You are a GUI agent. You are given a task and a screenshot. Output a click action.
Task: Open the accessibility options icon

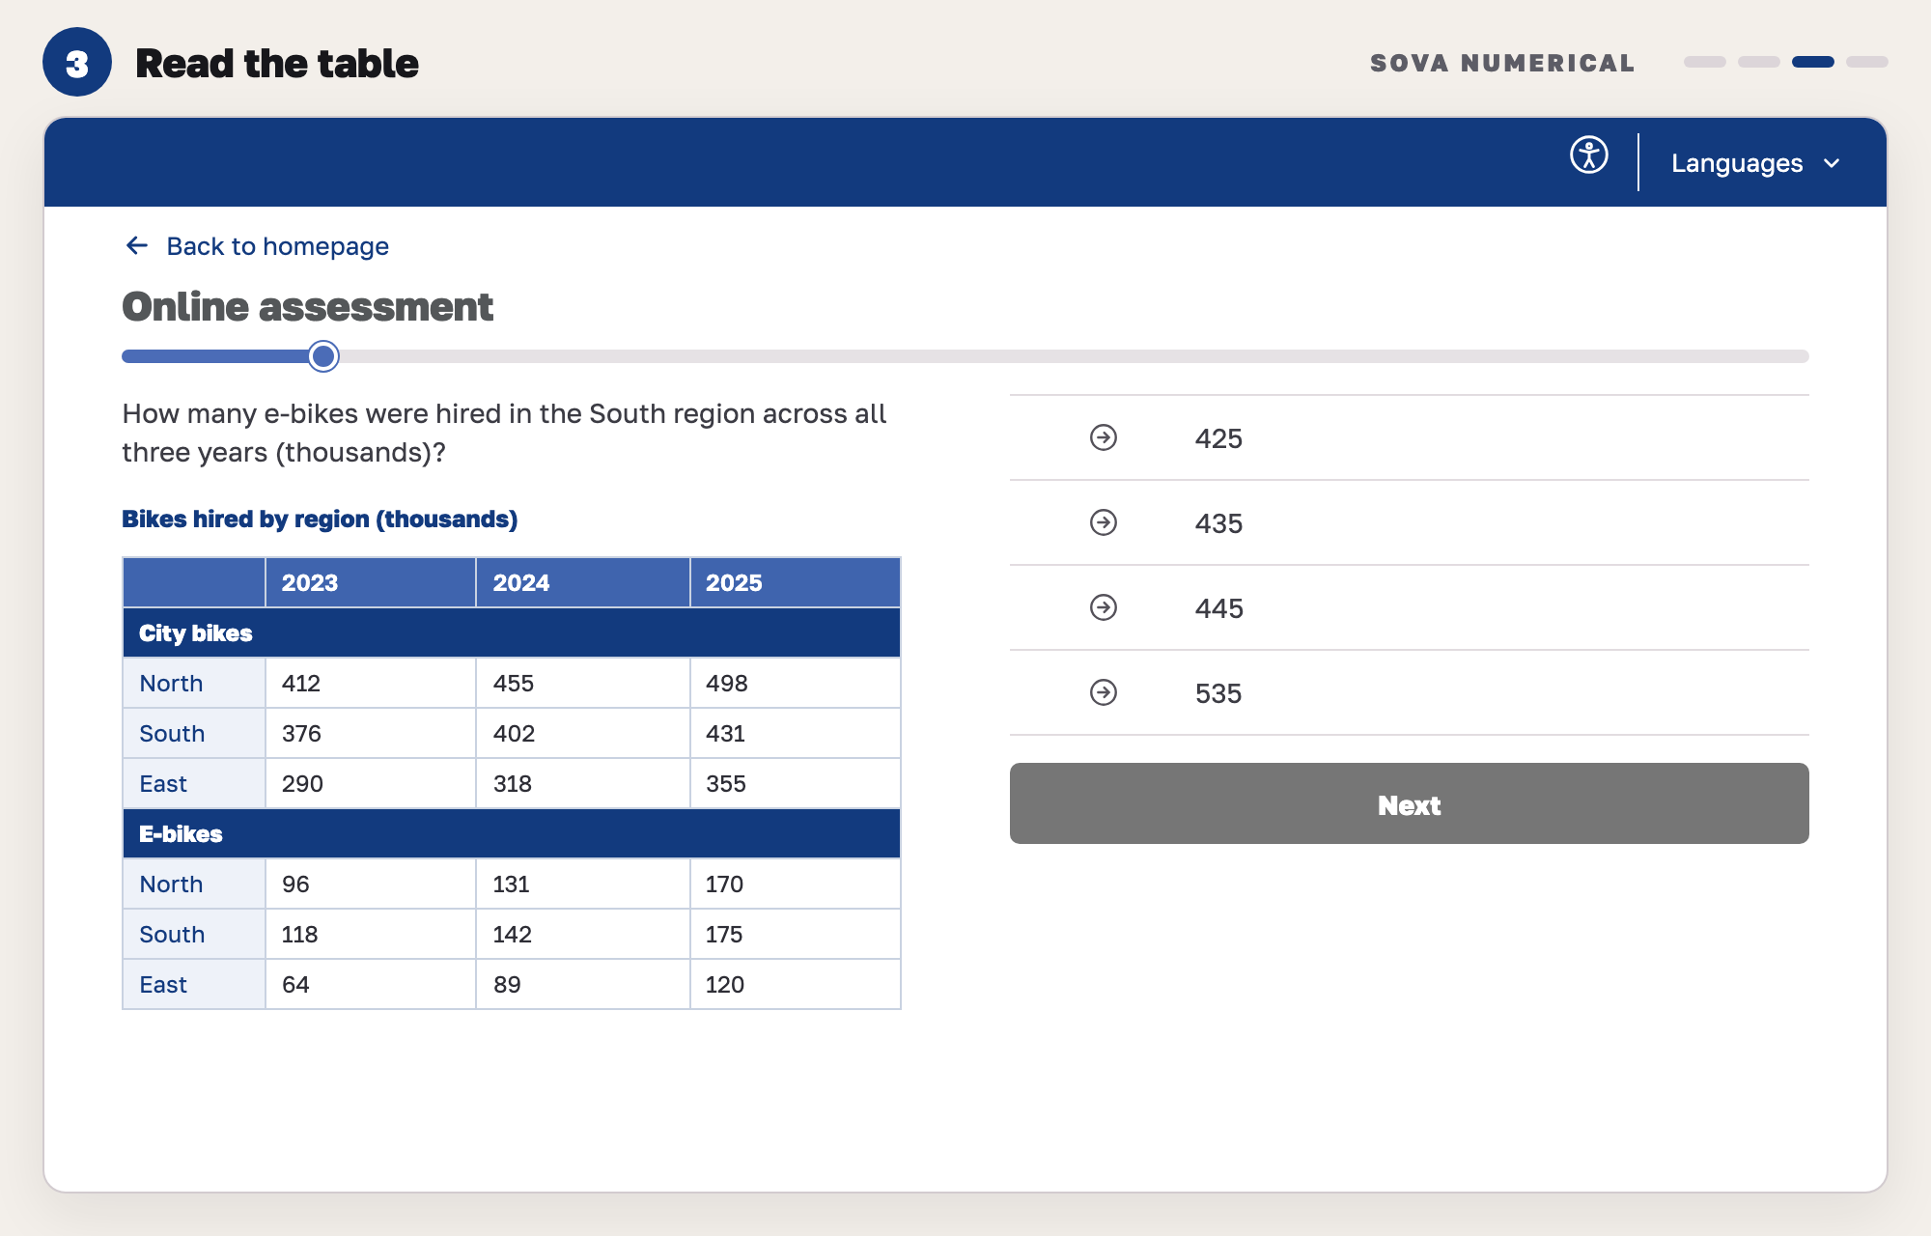tap(1588, 155)
